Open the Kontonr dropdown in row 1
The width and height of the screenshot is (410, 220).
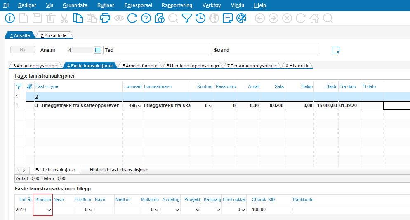[x=210, y=106]
